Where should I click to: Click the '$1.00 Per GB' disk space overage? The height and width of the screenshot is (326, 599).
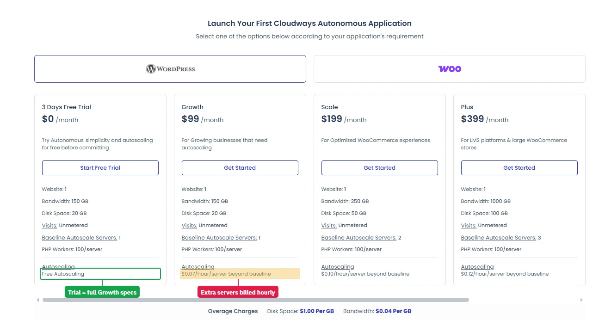[x=317, y=311]
